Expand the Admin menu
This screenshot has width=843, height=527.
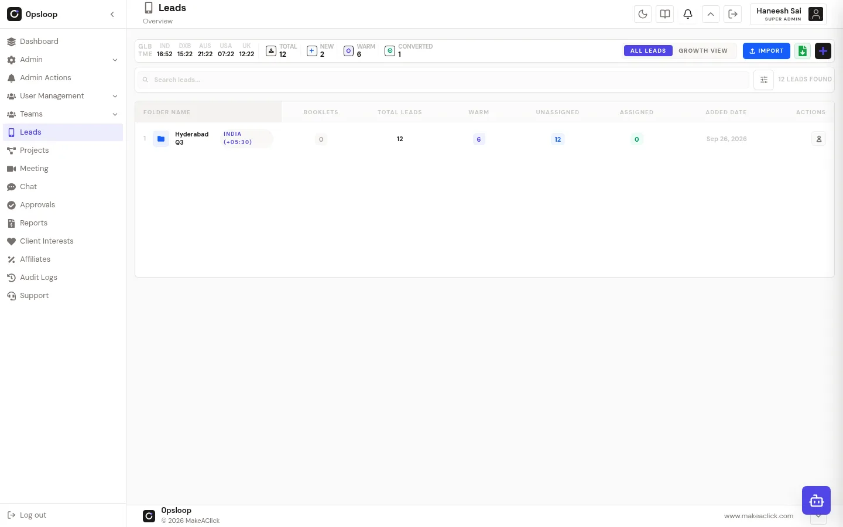click(x=63, y=60)
